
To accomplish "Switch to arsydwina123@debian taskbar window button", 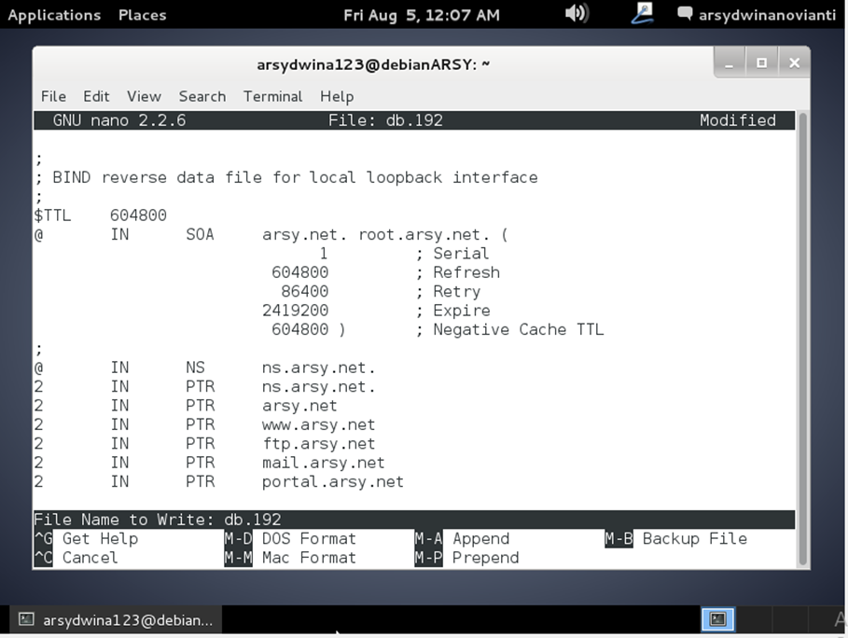I will pos(116,619).
